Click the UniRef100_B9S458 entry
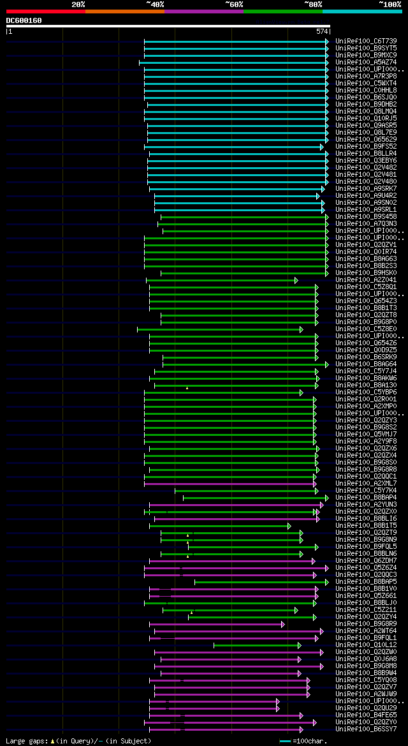The width and height of the screenshot is (408, 746). pyautogui.click(x=366, y=216)
